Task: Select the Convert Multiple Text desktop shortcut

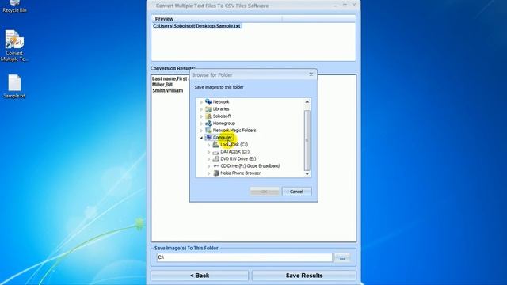Action: tap(14, 45)
